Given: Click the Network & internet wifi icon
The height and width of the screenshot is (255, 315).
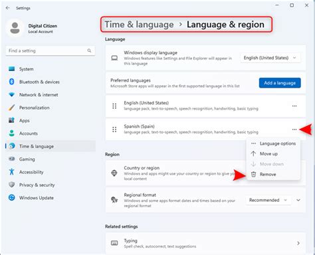Looking at the screenshot, I should pyautogui.click(x=12, y=95).
